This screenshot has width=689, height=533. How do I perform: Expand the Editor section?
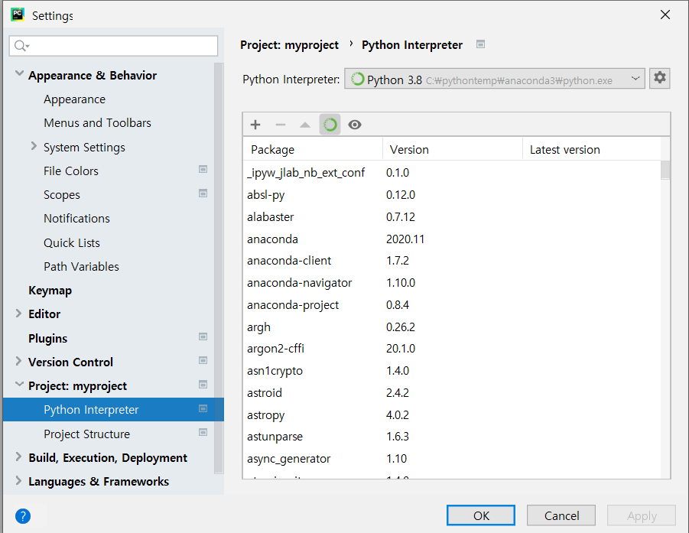click(x=18, y=313)
